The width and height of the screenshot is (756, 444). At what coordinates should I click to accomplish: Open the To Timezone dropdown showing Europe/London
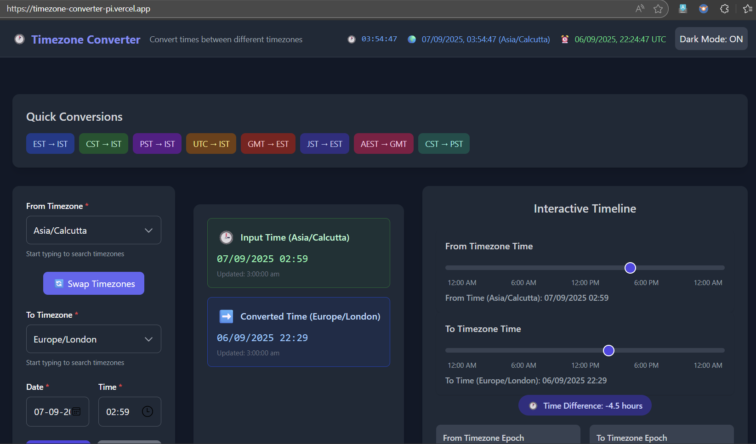(x=93, y=339)
